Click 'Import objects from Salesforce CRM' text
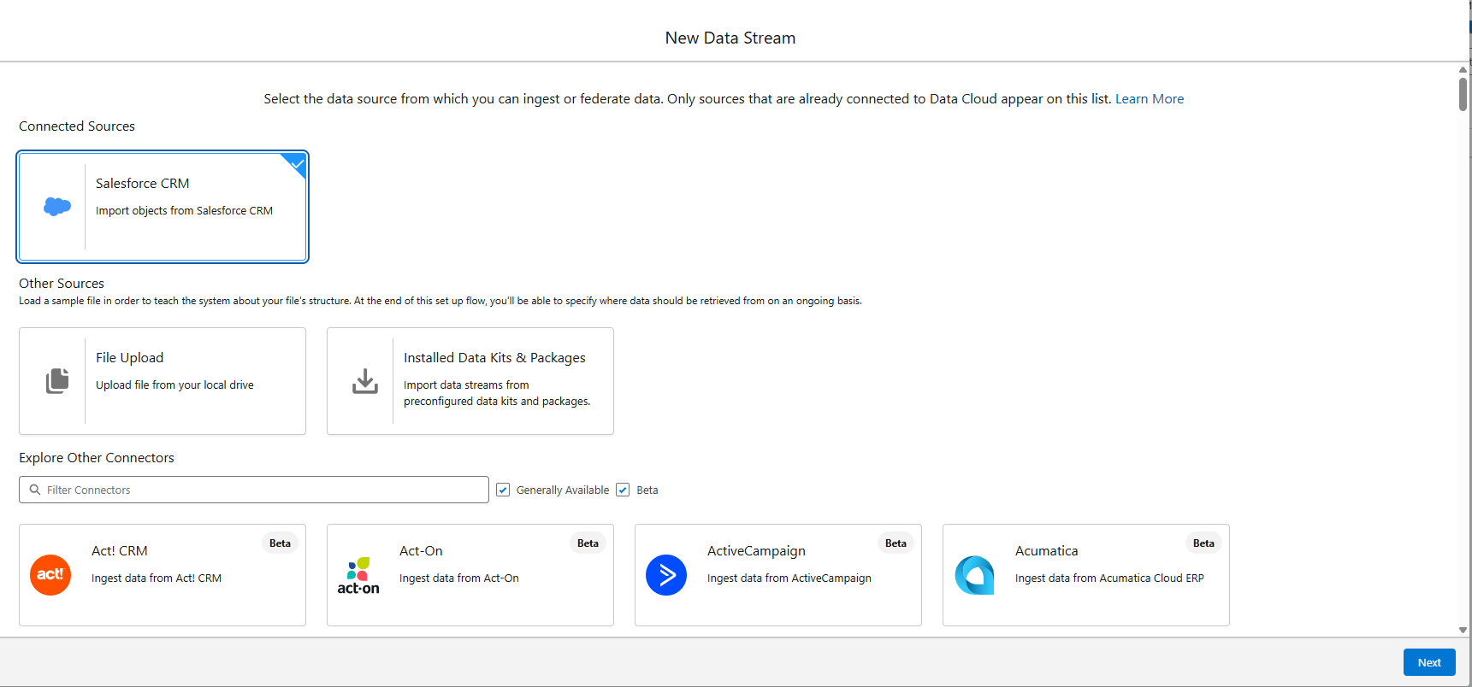This screenshot has width=1472, height=687. 184,211
